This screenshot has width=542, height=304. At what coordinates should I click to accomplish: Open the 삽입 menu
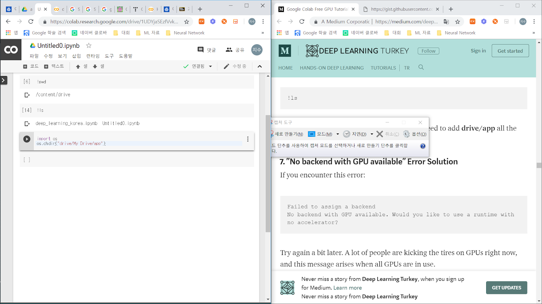[x=77, y=56]
